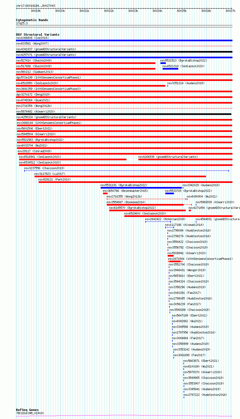Open nsv4341937 gnomAD structural variant label
Screen dimensions: 240x419
click(46, 49)
